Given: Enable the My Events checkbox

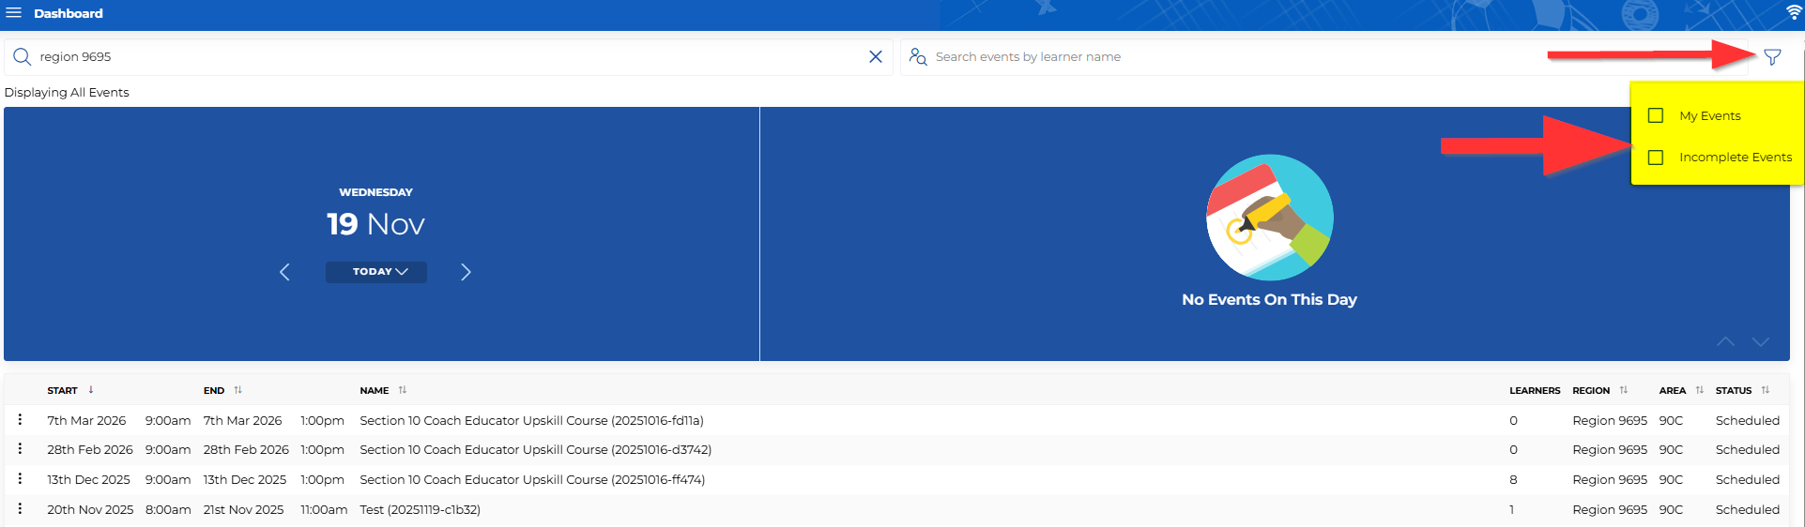Looking at the screenshot, I should point(1656,115).
